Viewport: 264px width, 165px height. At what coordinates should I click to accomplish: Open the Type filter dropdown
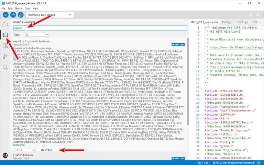pyautogui.click(x=36, y=35)
